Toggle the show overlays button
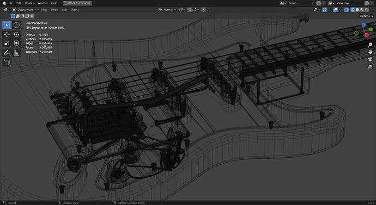 coord(336,10)
